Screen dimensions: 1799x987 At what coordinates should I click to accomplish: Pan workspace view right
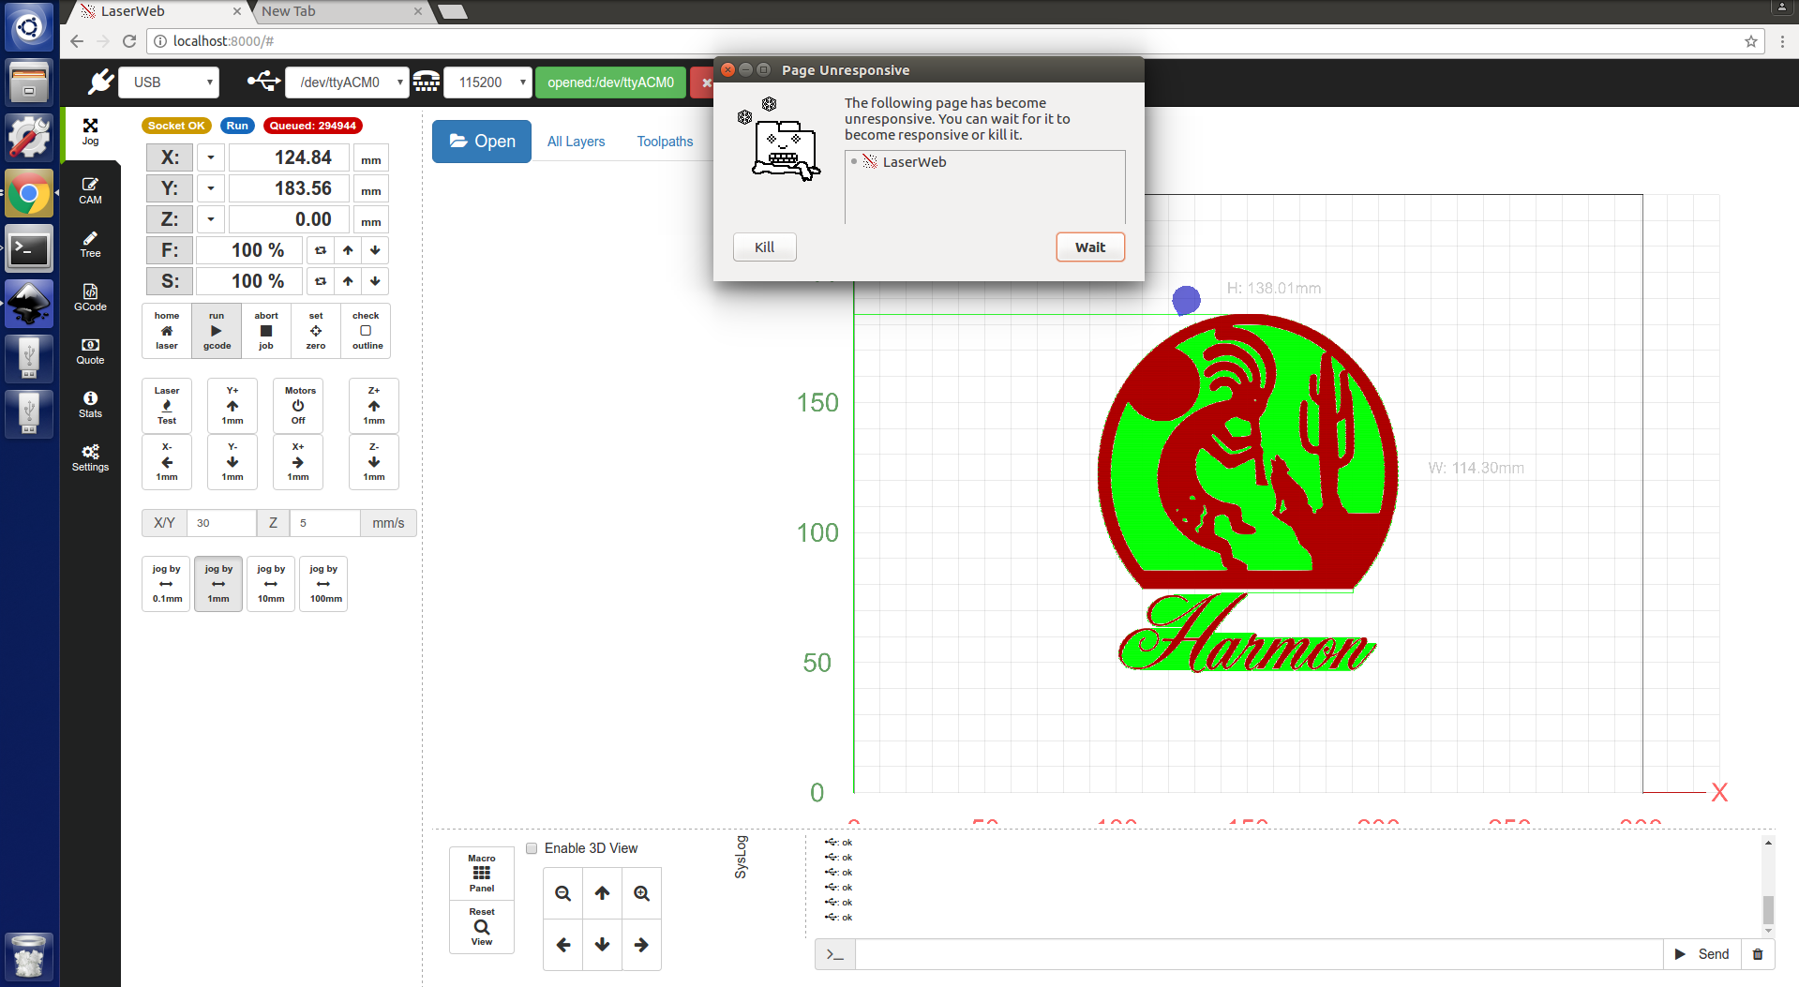click(x=641, y=945)
